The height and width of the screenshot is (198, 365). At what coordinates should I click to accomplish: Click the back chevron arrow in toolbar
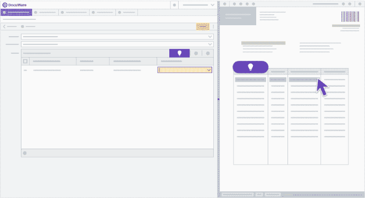(4, 26)
